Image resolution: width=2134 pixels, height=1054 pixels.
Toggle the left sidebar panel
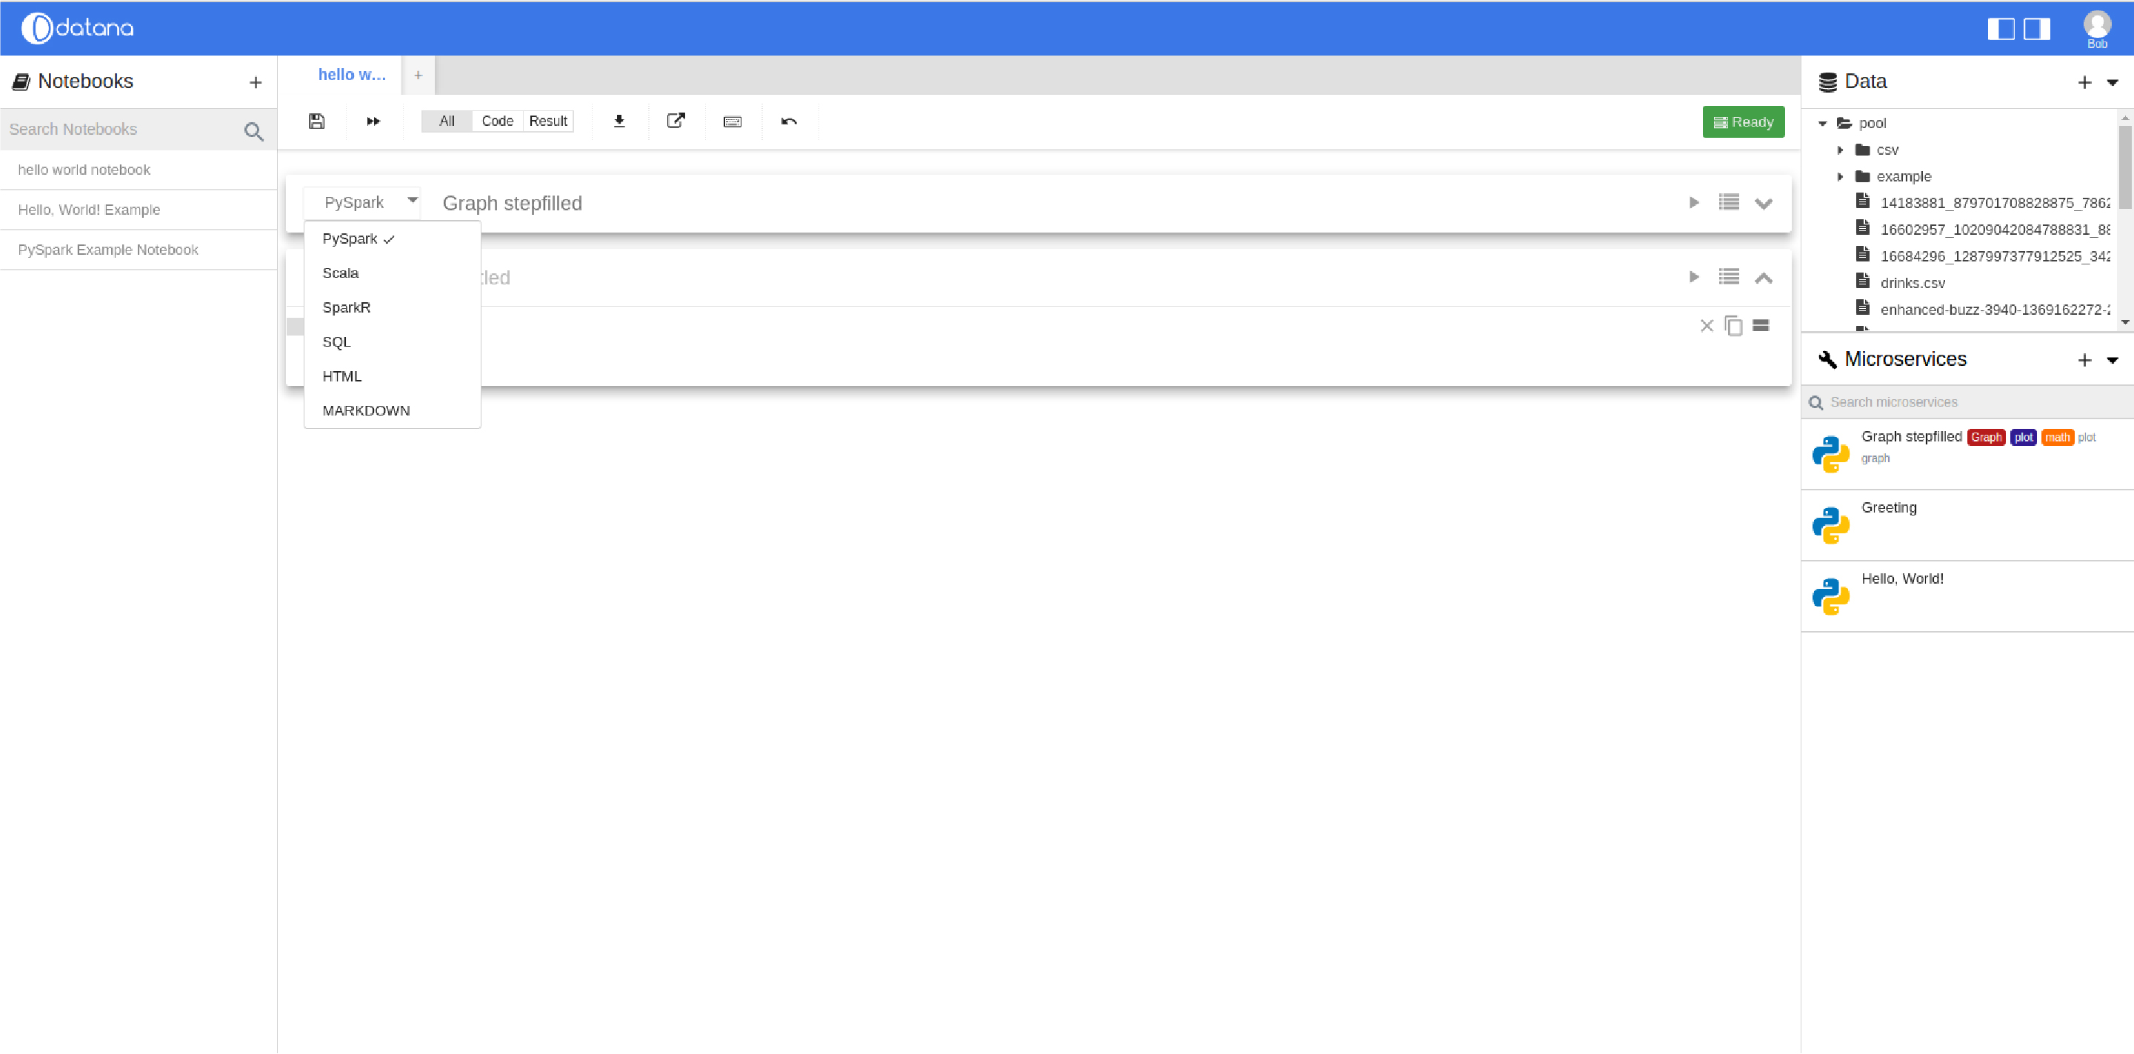click(x=2001, y=29)
